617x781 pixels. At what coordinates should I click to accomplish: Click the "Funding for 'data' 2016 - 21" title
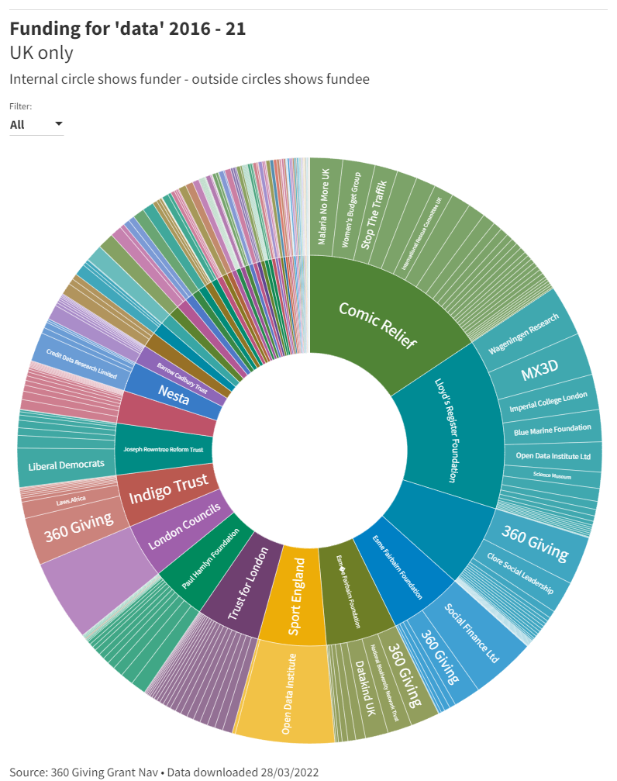(128, 29)
